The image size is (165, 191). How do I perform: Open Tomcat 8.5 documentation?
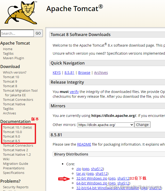pyautogui.click(x=11, y=141)
